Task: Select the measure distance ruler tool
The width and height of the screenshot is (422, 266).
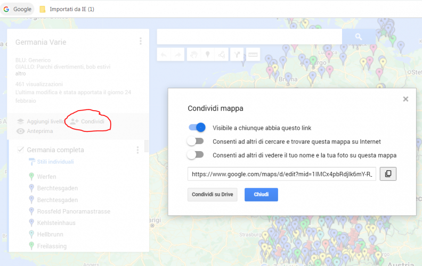Action: (x=253, y=54)
